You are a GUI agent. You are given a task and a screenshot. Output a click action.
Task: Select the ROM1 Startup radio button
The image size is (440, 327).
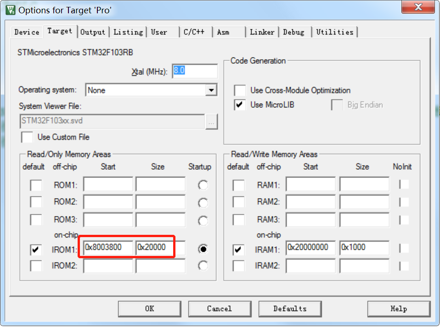(x=203, y=185)
